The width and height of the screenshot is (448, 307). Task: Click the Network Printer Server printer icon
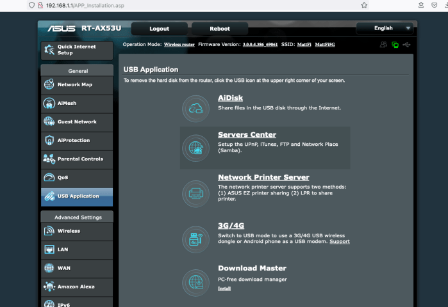(195, 194)
